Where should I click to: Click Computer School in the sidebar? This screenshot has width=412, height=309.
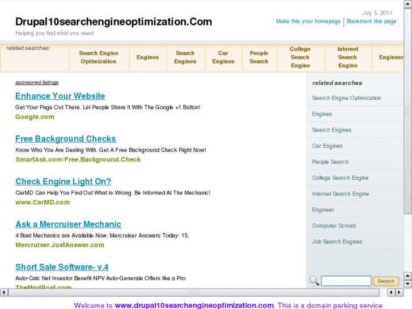334,226
